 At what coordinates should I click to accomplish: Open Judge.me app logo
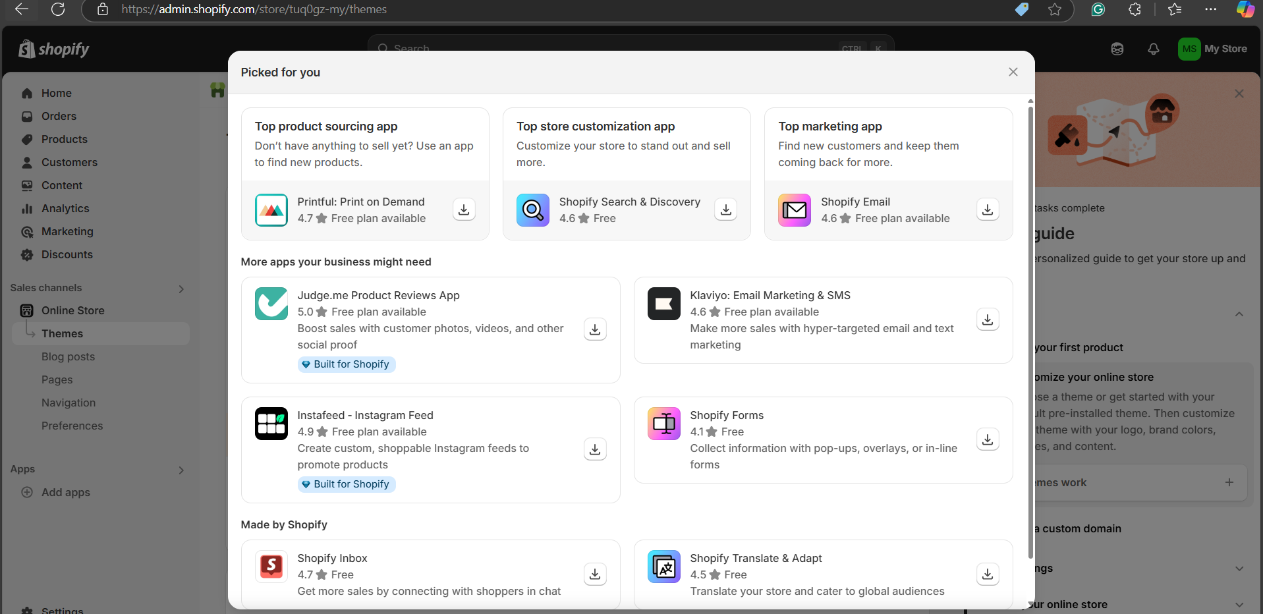pos(271,304)
